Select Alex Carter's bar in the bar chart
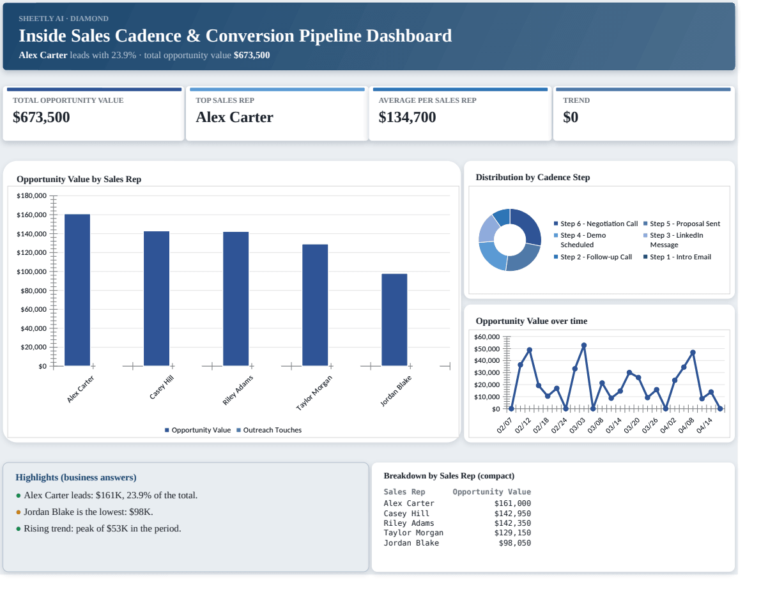 [x=77, y=290]
